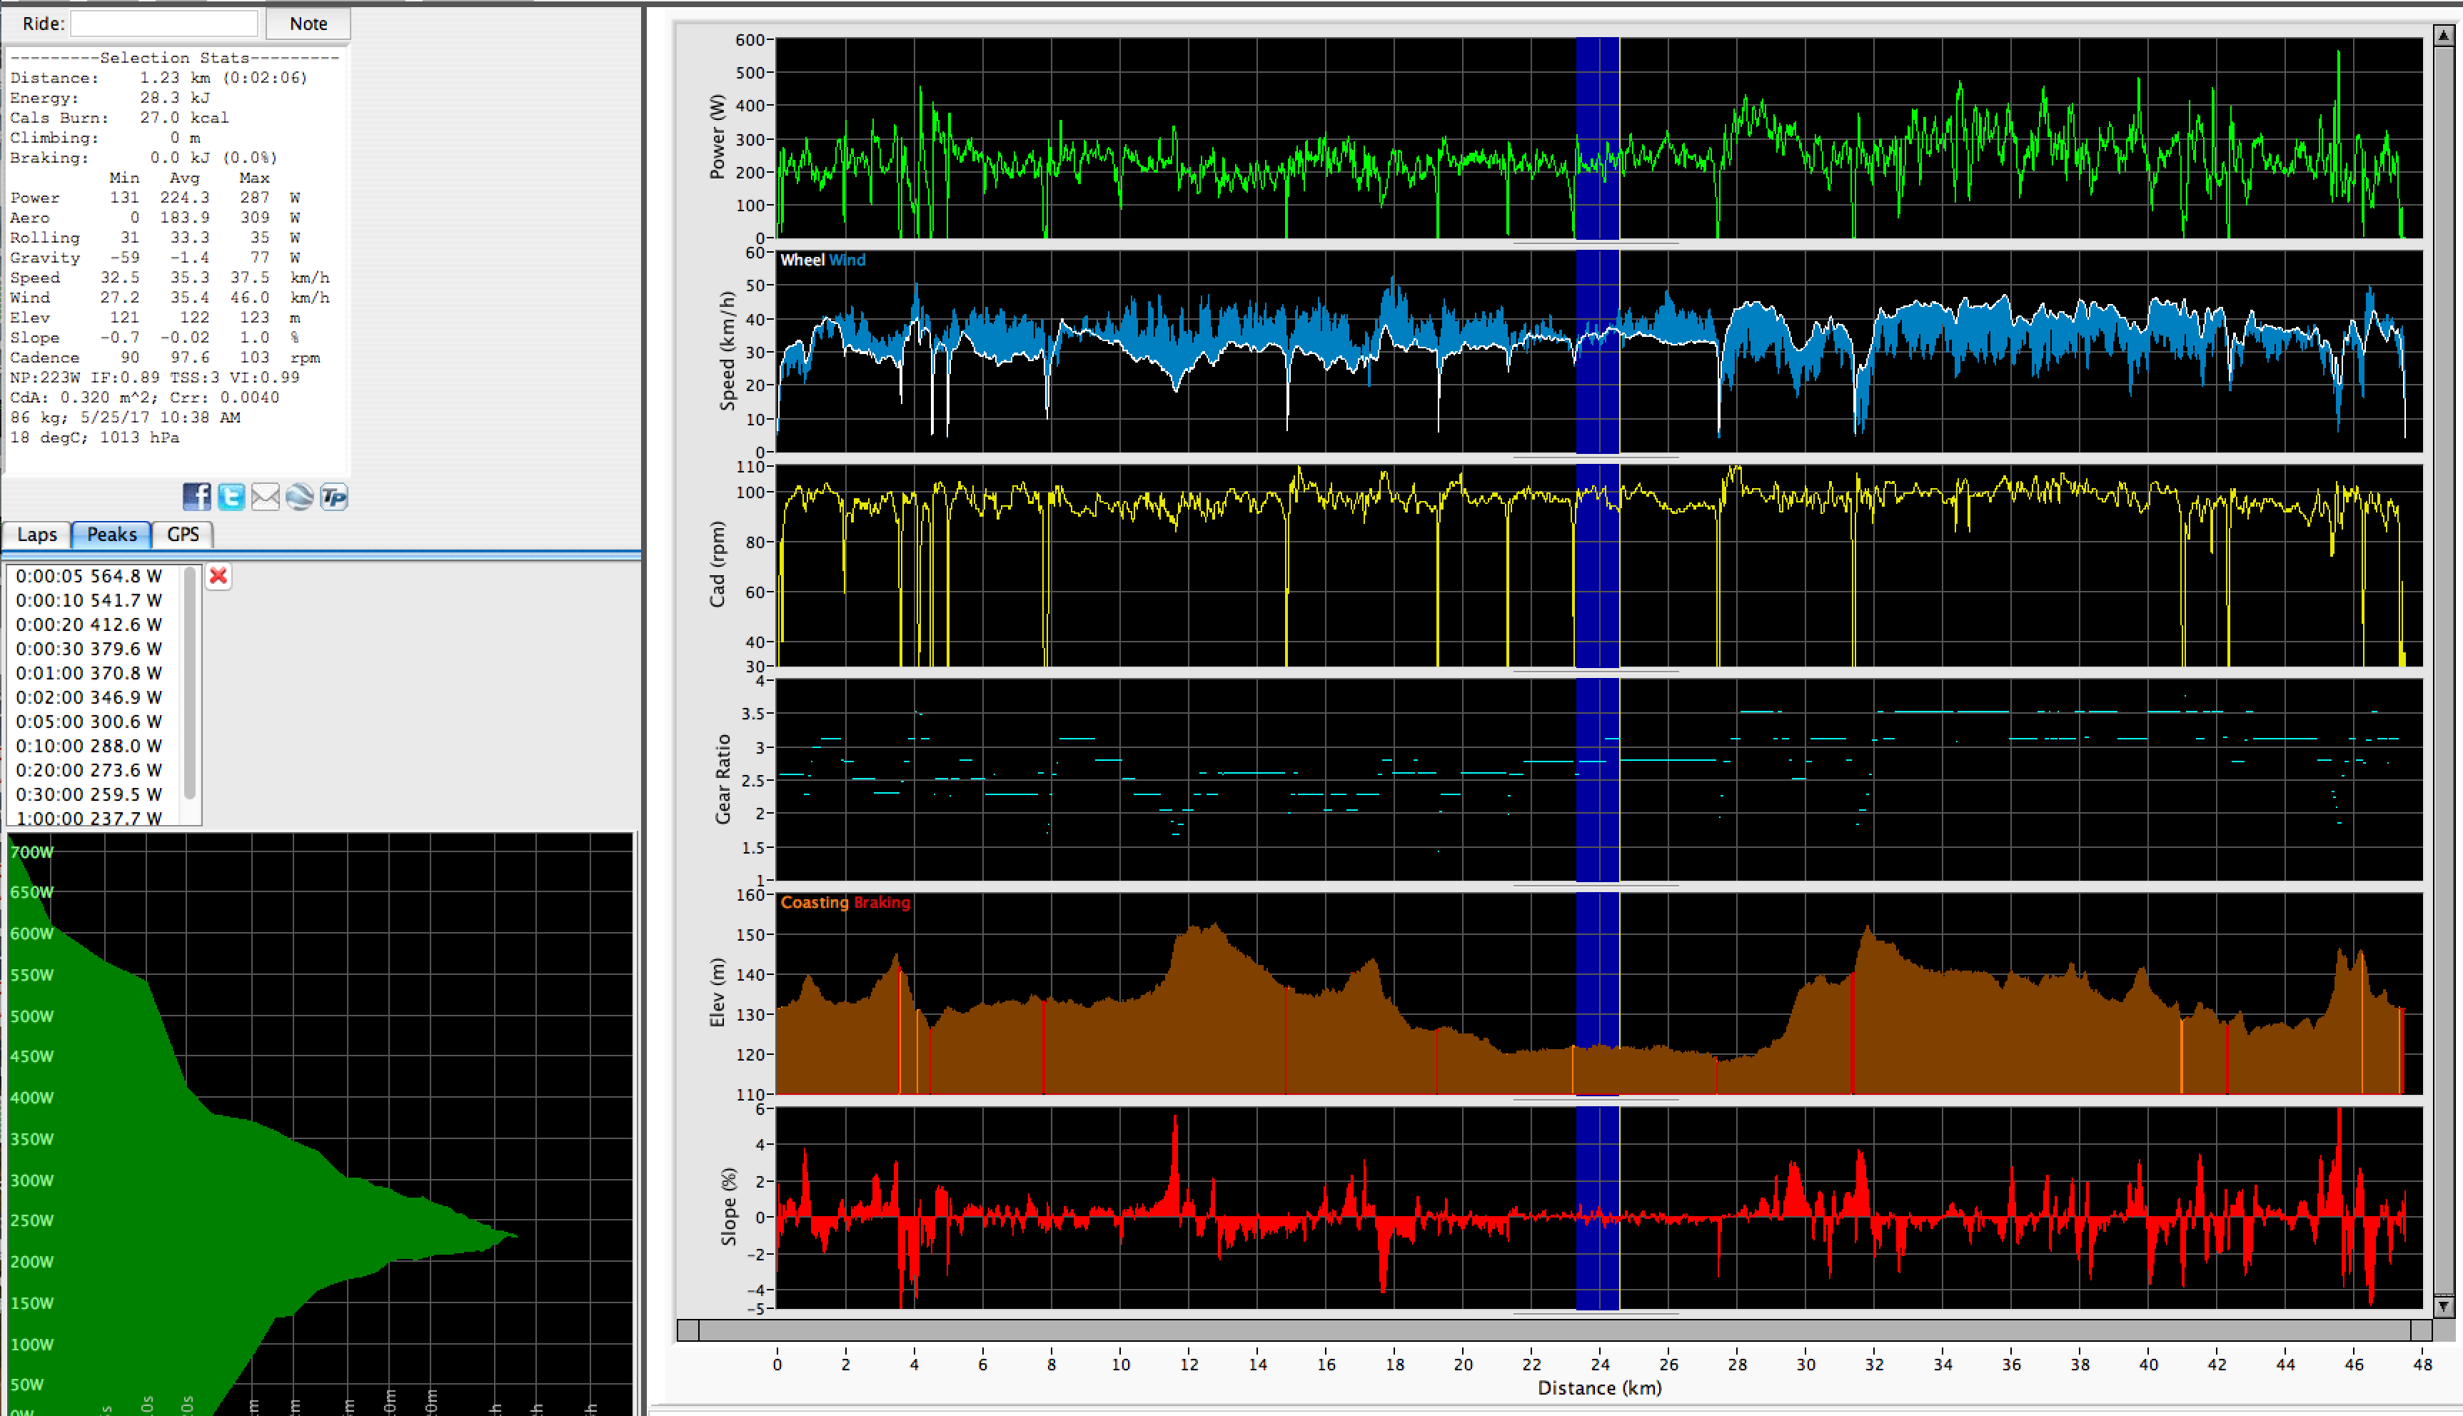The height and width of the screenshot is (1416, 2463).
Task: Select the 1:00:00 237.7 W peak entry
Action: (x=88, y=819)
